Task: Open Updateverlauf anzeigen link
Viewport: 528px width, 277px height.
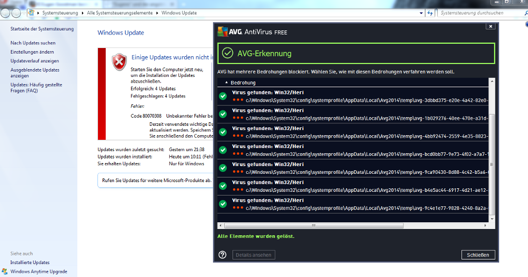Action: [x=35, y=61]
